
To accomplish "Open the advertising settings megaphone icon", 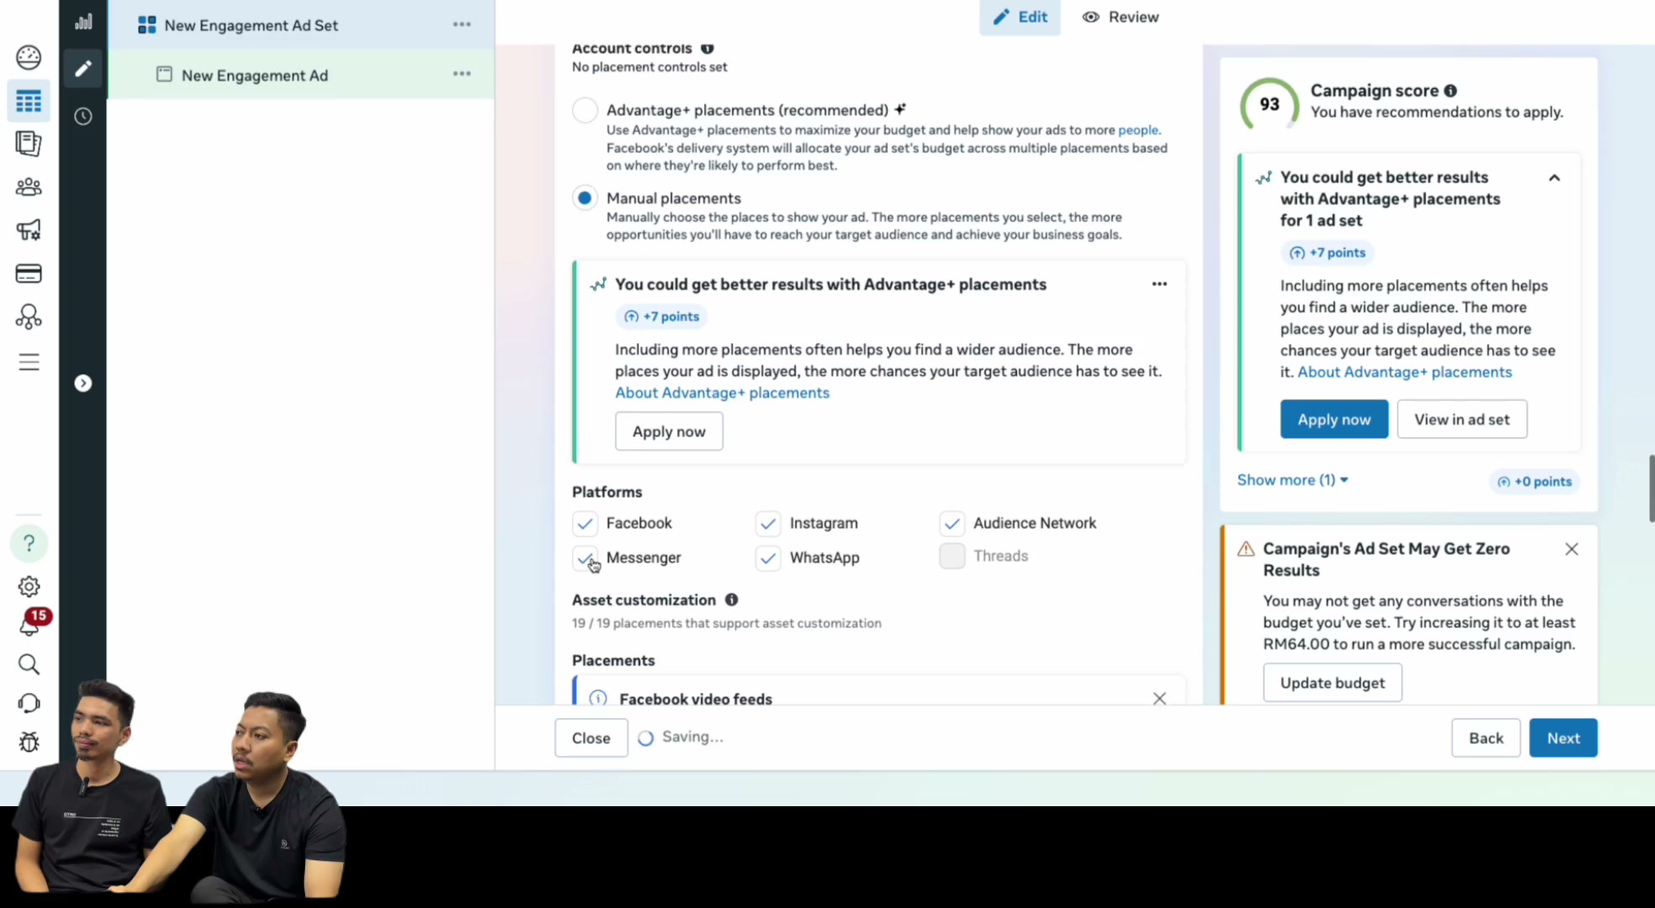I will pos(29,230).
